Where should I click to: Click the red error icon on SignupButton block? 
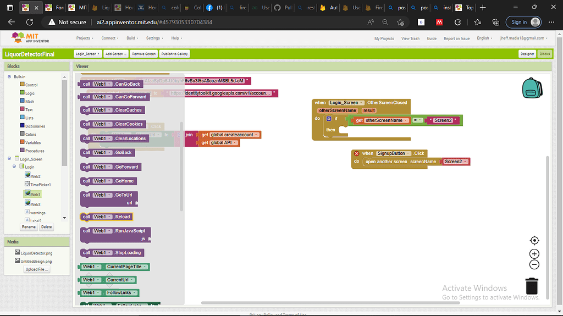click(356, 153)
